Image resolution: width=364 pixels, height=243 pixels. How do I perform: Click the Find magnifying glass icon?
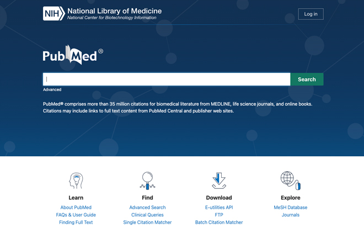pos(147,181)
